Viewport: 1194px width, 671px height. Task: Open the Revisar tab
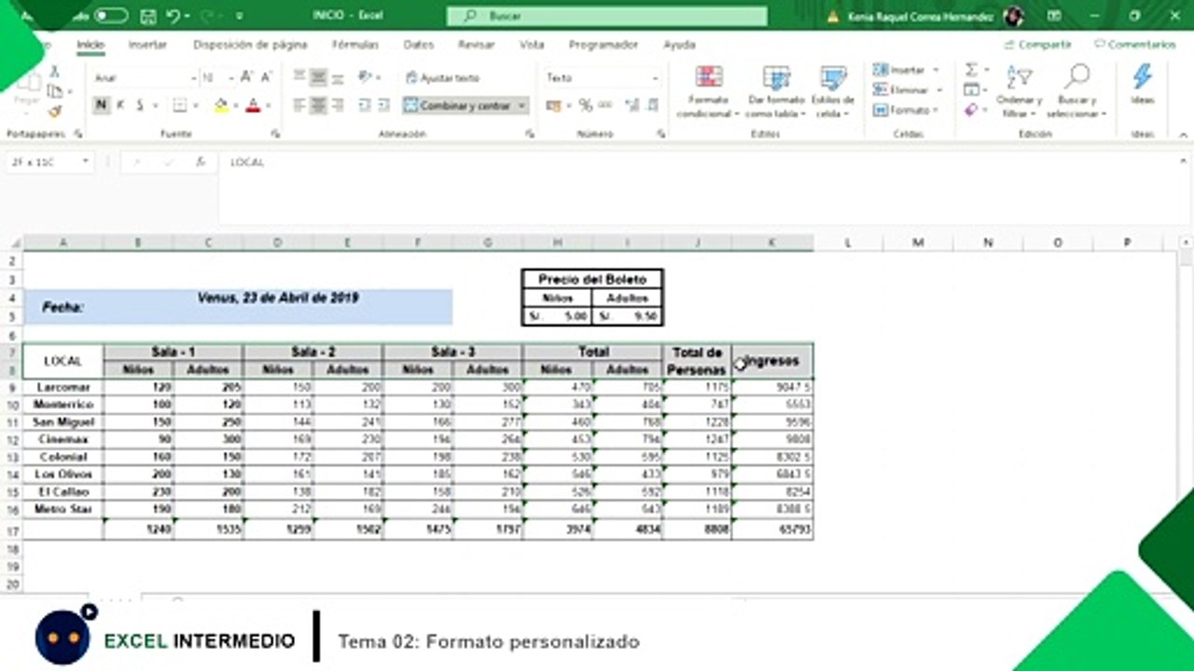pyautogui.click(x=477, y=45)
